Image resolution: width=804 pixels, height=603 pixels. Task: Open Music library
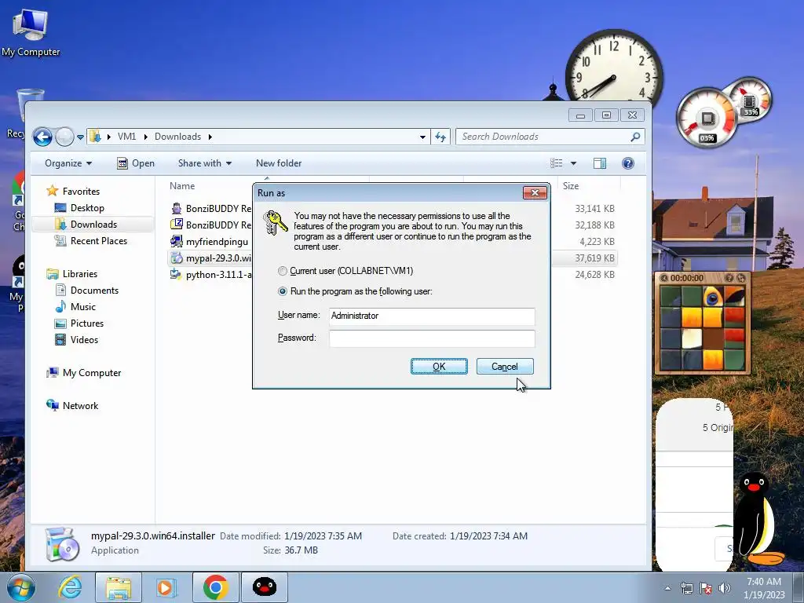pos(82,307)
